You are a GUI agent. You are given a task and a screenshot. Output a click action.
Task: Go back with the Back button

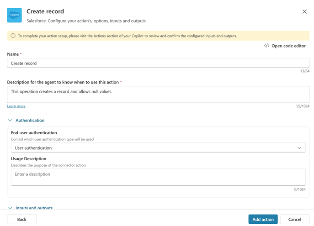tap(21, 219)
